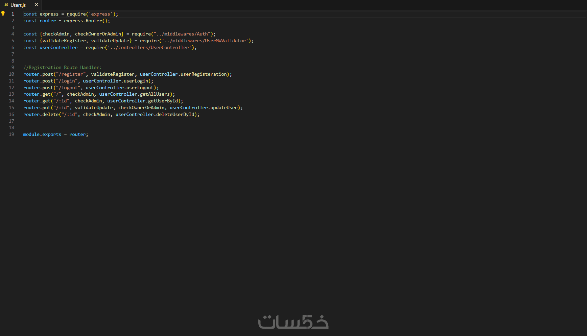The width and height of the screenshot is (587, 336).
Task: Click userRegisteration on line 10
Action: click(x=204, y=74)
